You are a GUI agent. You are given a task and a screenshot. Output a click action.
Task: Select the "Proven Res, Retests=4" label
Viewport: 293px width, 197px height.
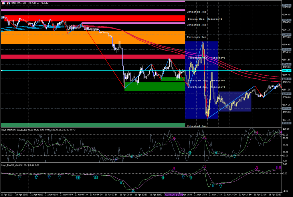click(205, 19)
